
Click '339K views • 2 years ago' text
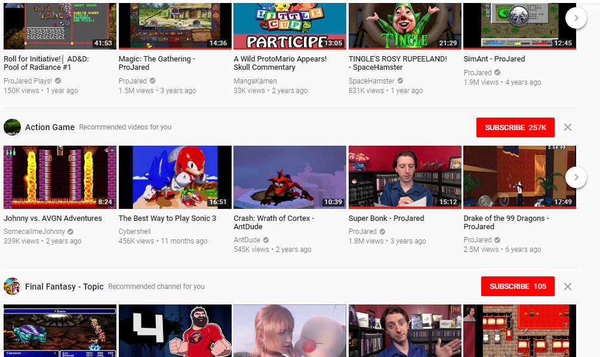[42, 241]
